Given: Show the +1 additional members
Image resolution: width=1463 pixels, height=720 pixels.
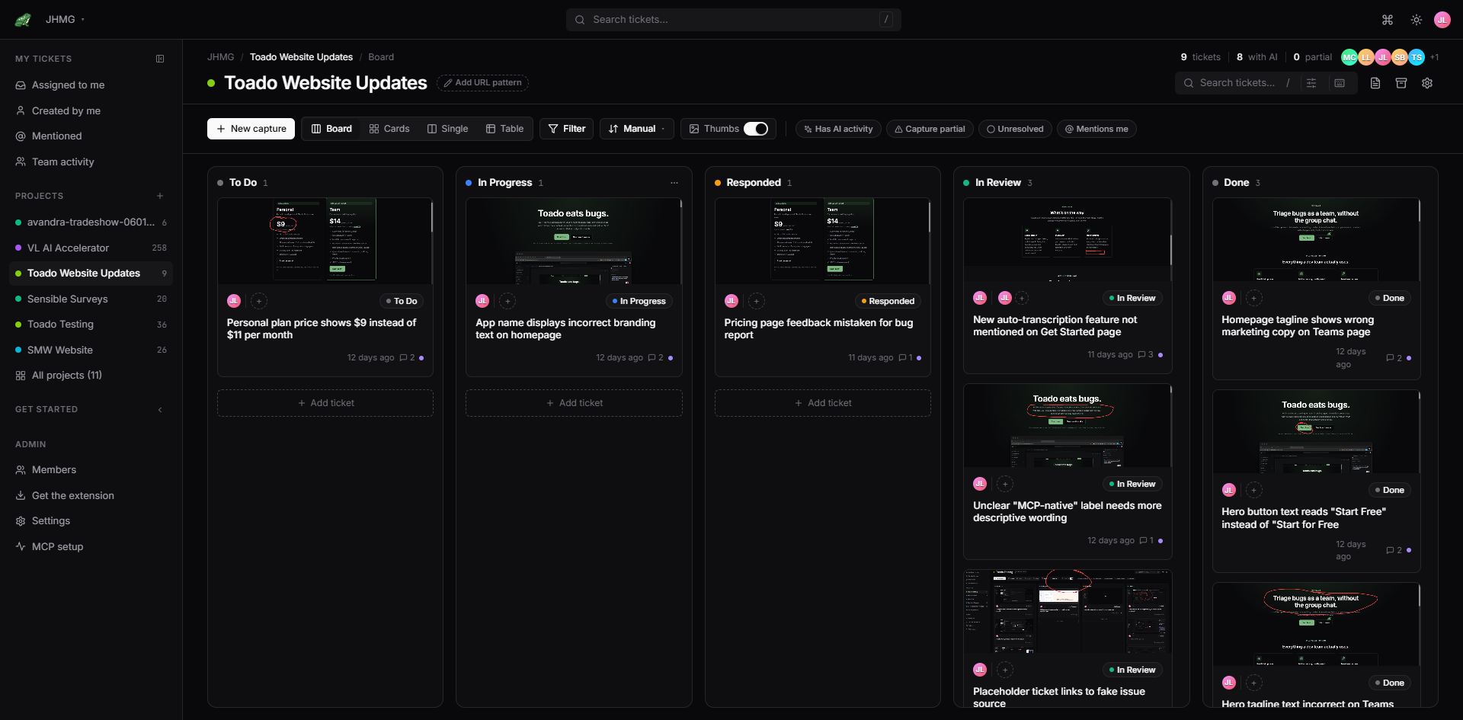Looking at the screenshot, I should click(1435, 57).
